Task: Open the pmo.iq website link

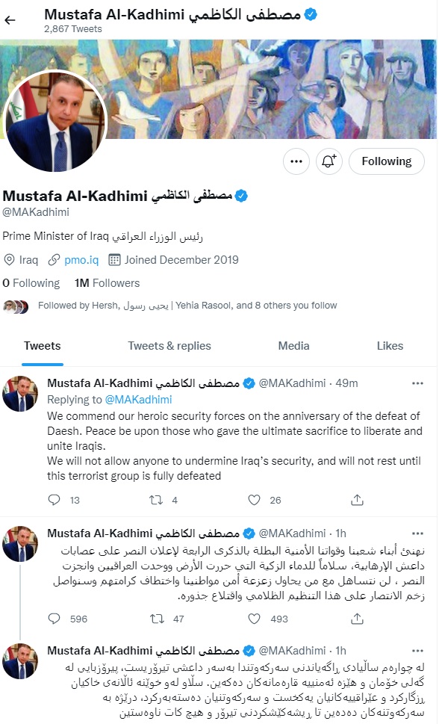Action: tap(81, 260)
